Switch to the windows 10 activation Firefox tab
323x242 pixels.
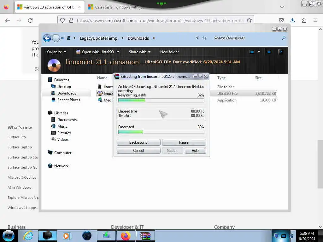pyautogui.click(x=50, y=7)
